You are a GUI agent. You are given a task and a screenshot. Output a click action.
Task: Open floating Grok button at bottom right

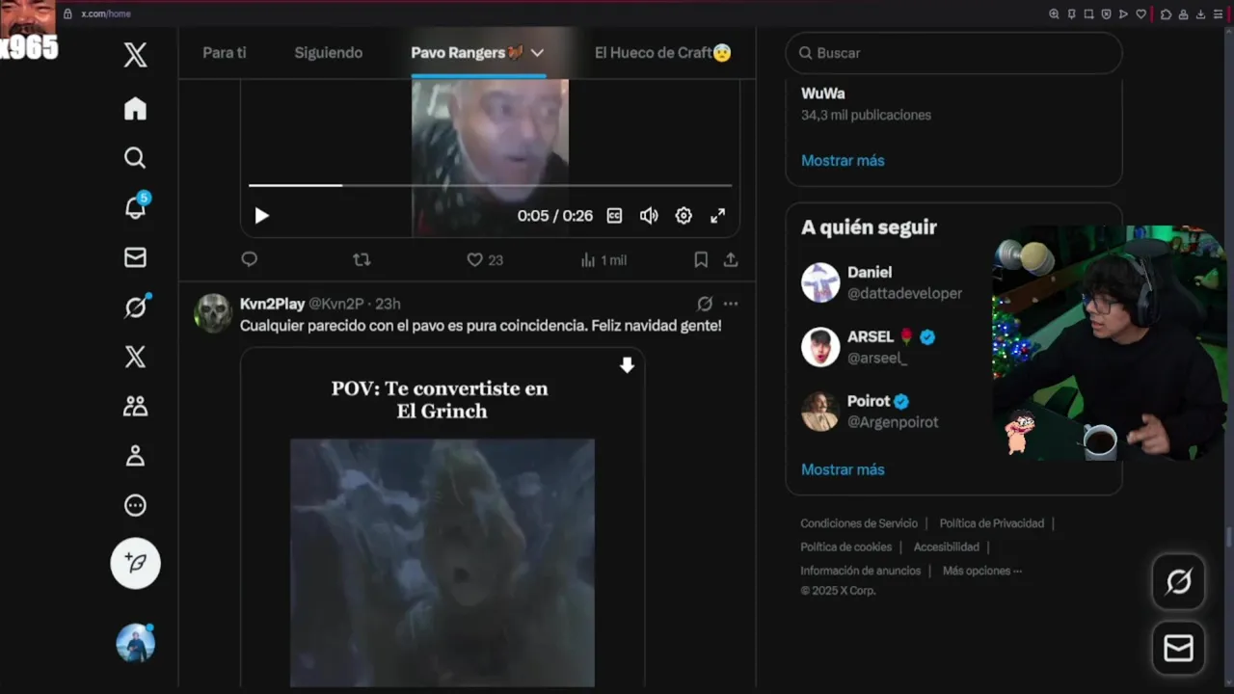[1178, 581]
